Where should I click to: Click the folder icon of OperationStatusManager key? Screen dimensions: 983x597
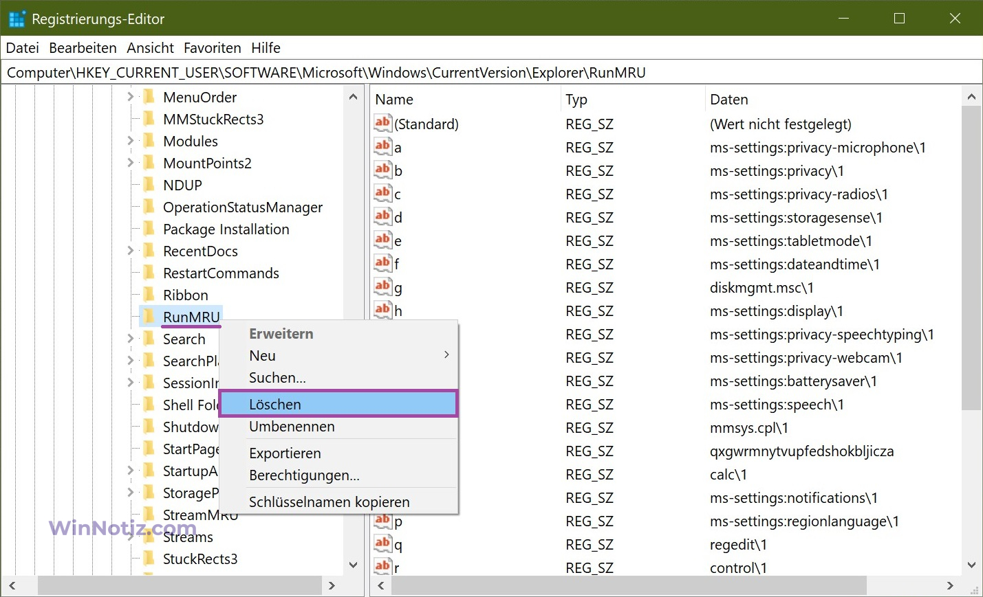[x=149, y=207]
